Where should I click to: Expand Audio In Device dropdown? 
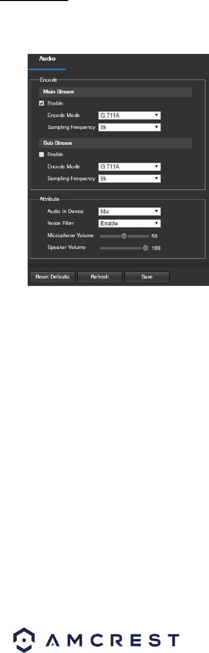point(130,211)
